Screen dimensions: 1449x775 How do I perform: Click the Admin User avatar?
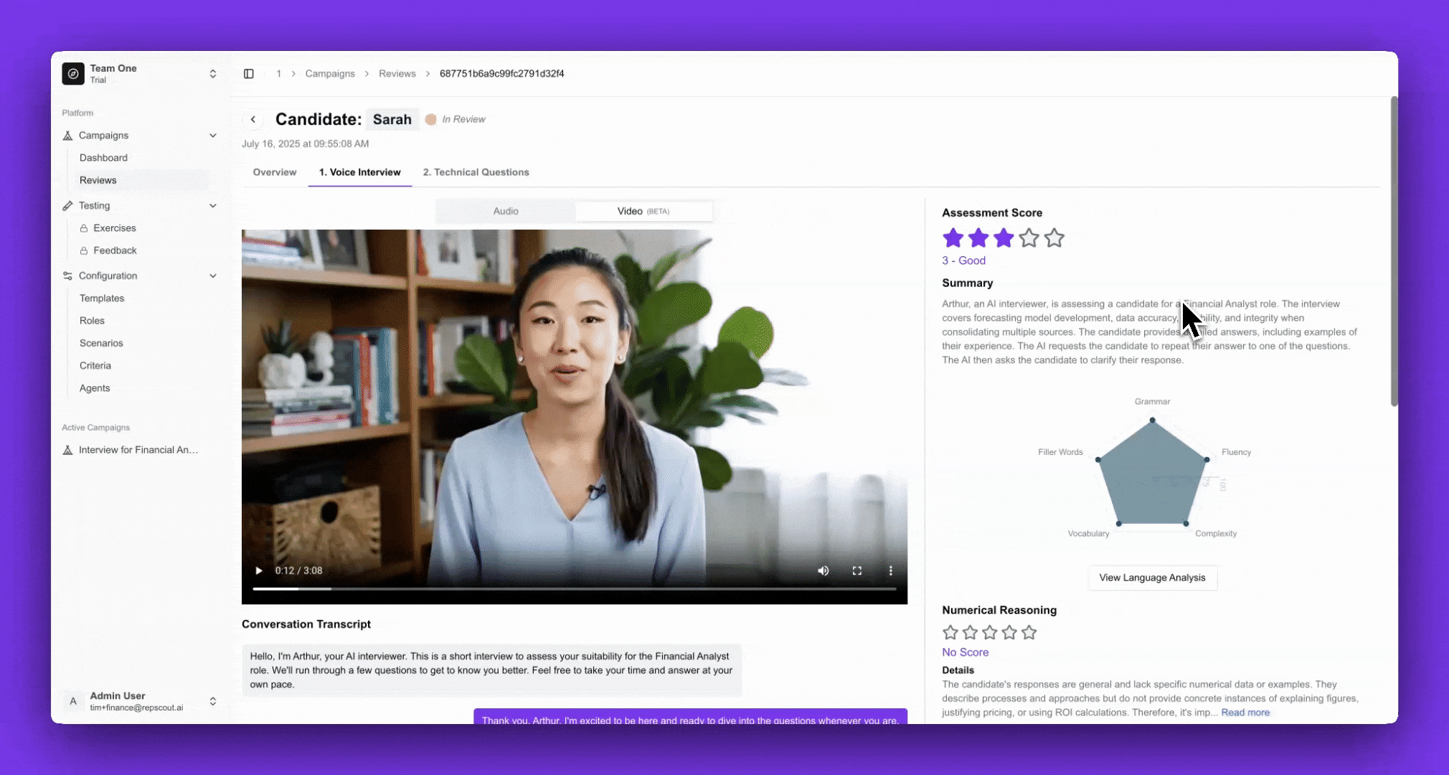click(x=73, y=702)
